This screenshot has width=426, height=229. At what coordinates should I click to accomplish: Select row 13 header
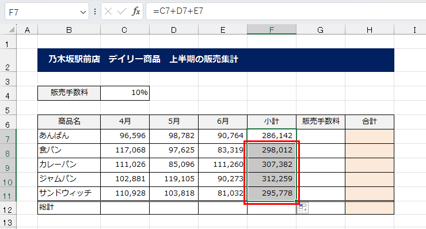8,222
